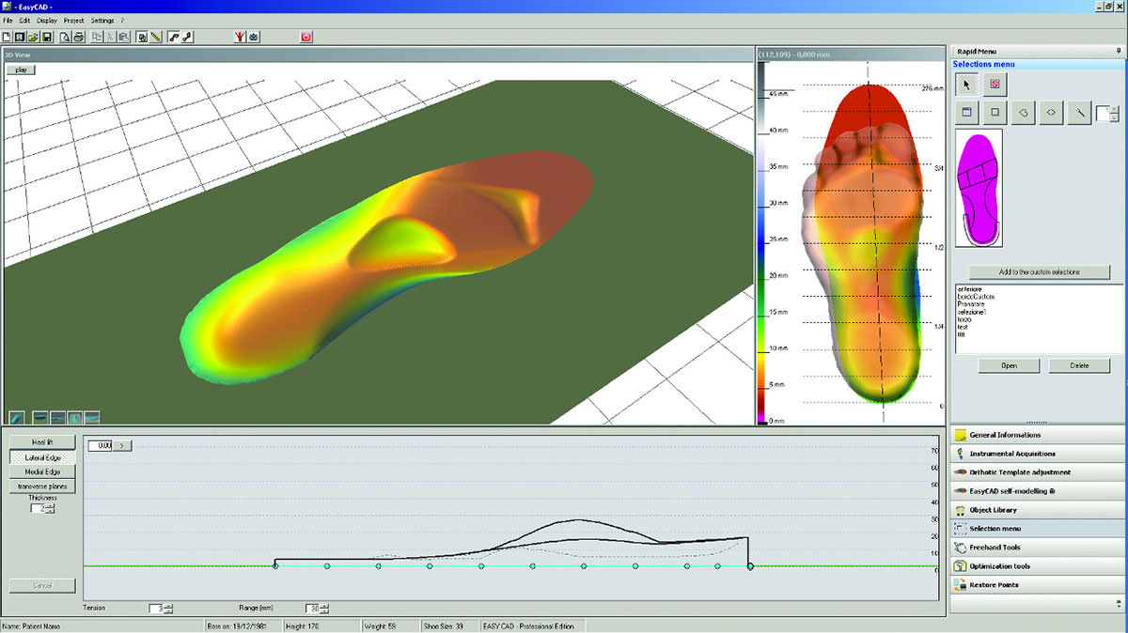Click the red power icon in toolbar
This screenshot has width=1128, height=633.
(x=306, y=37)
